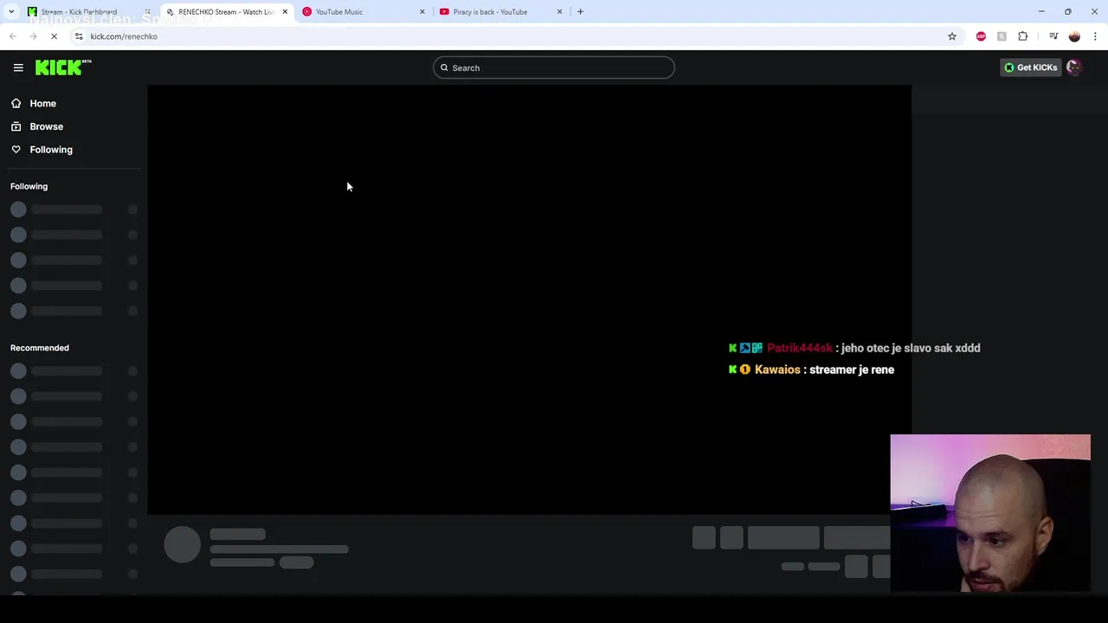
Task: Open Browse in the sidebar
Action: [x=46, y=126]
